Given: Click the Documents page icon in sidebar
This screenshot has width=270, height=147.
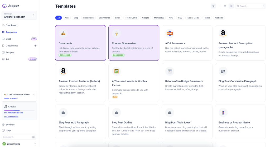Looking at the screenshot, I should 3,46.
